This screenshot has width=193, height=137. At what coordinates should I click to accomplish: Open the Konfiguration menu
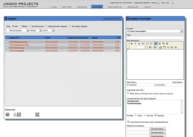(114, 7)
